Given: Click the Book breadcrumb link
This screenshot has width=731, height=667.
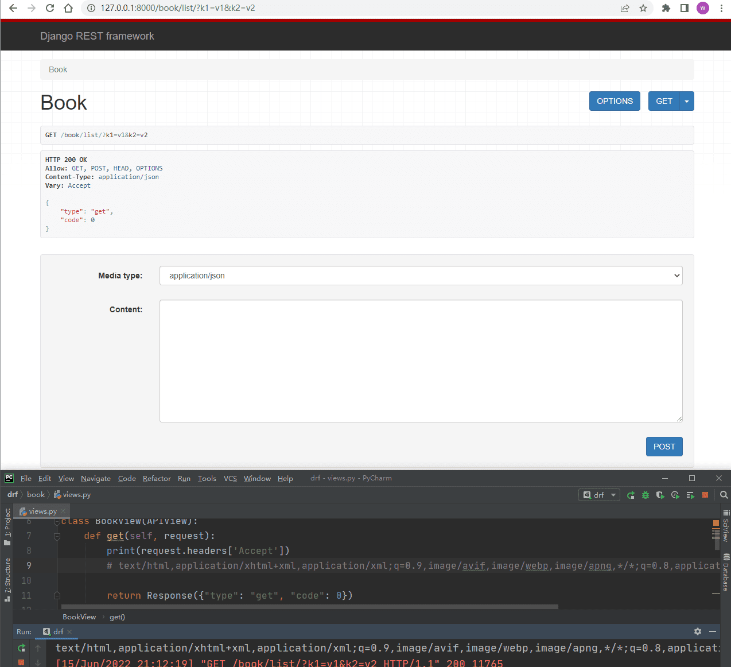Looking at the screenshot, I should 58,69.
